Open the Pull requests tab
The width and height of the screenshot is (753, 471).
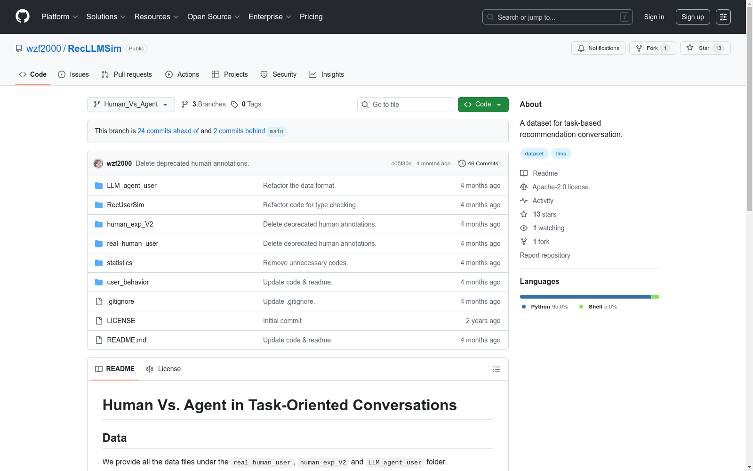(x=127, y=74)
